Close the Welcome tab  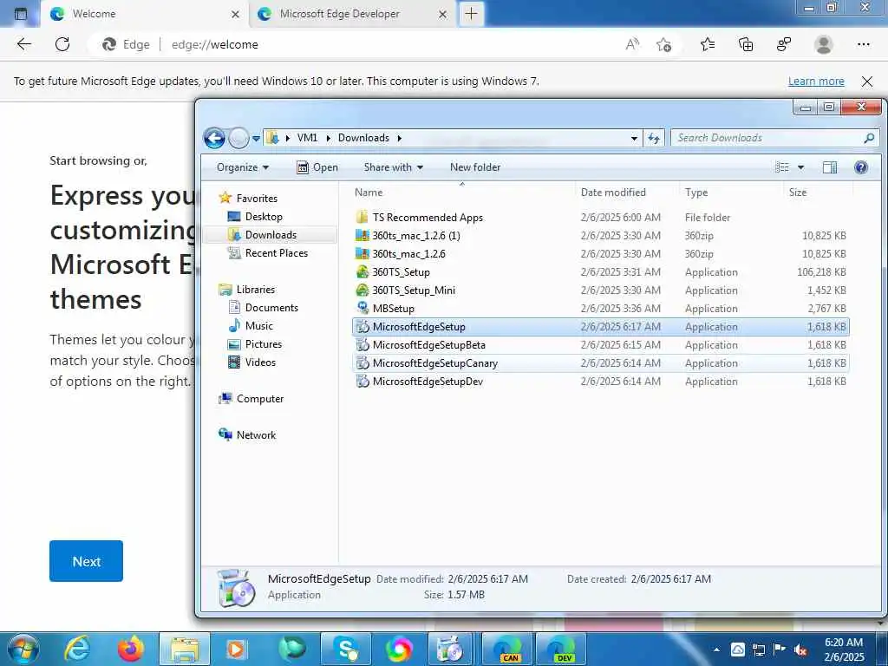click(x=235, y=14)
